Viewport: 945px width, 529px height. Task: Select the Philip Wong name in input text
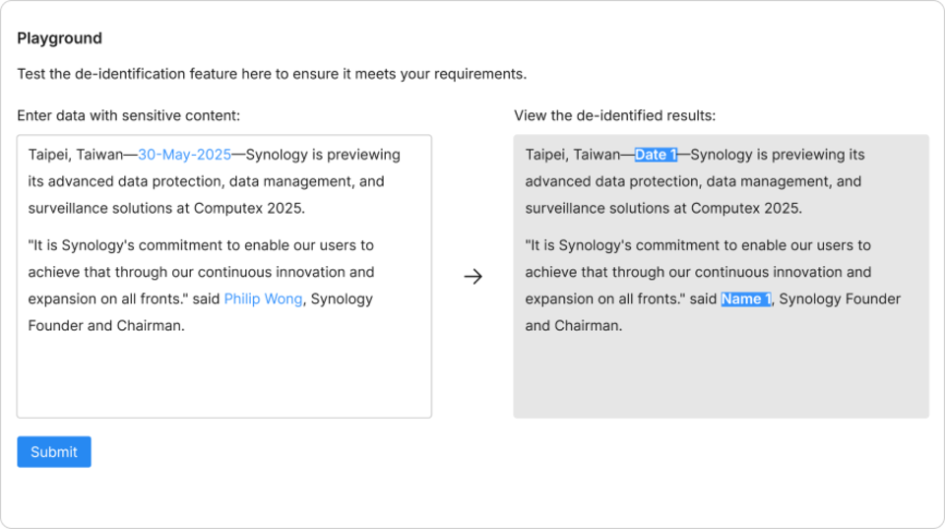click(x=263, y=298)
